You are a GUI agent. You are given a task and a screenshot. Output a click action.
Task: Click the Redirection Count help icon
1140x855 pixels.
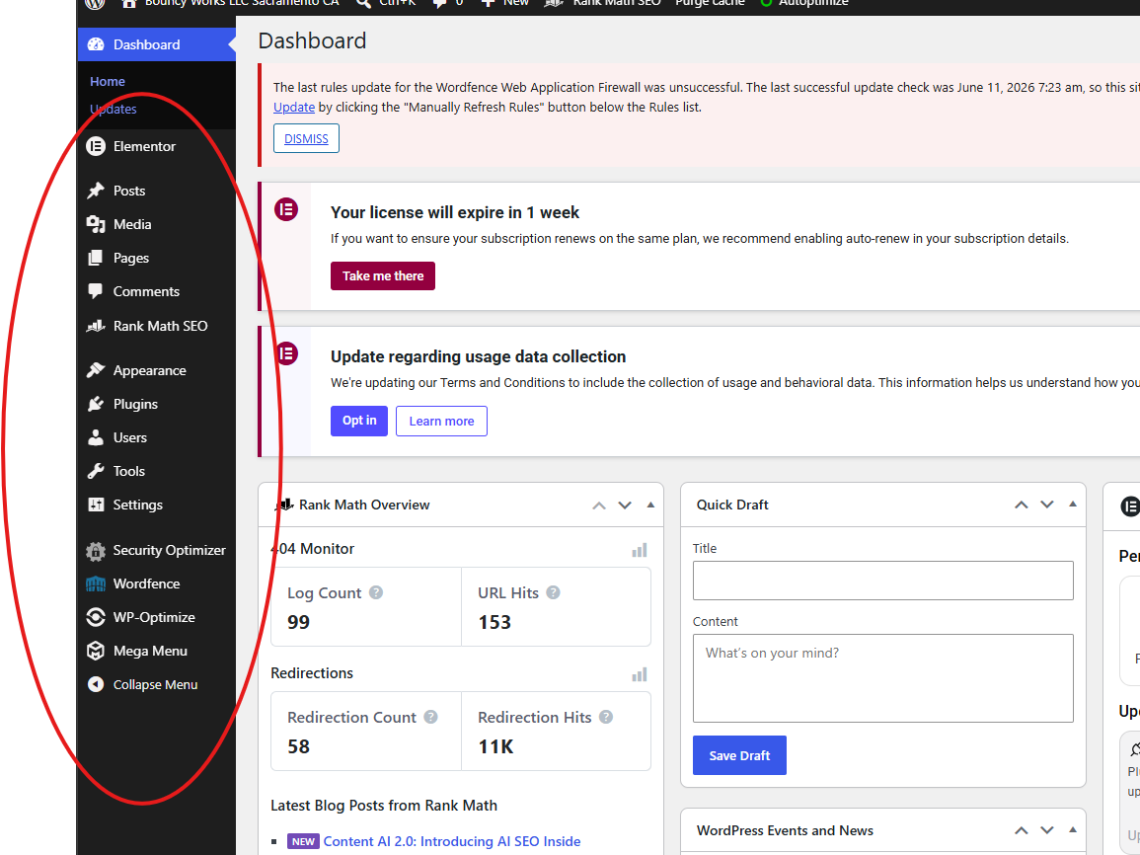pos(431,717)
